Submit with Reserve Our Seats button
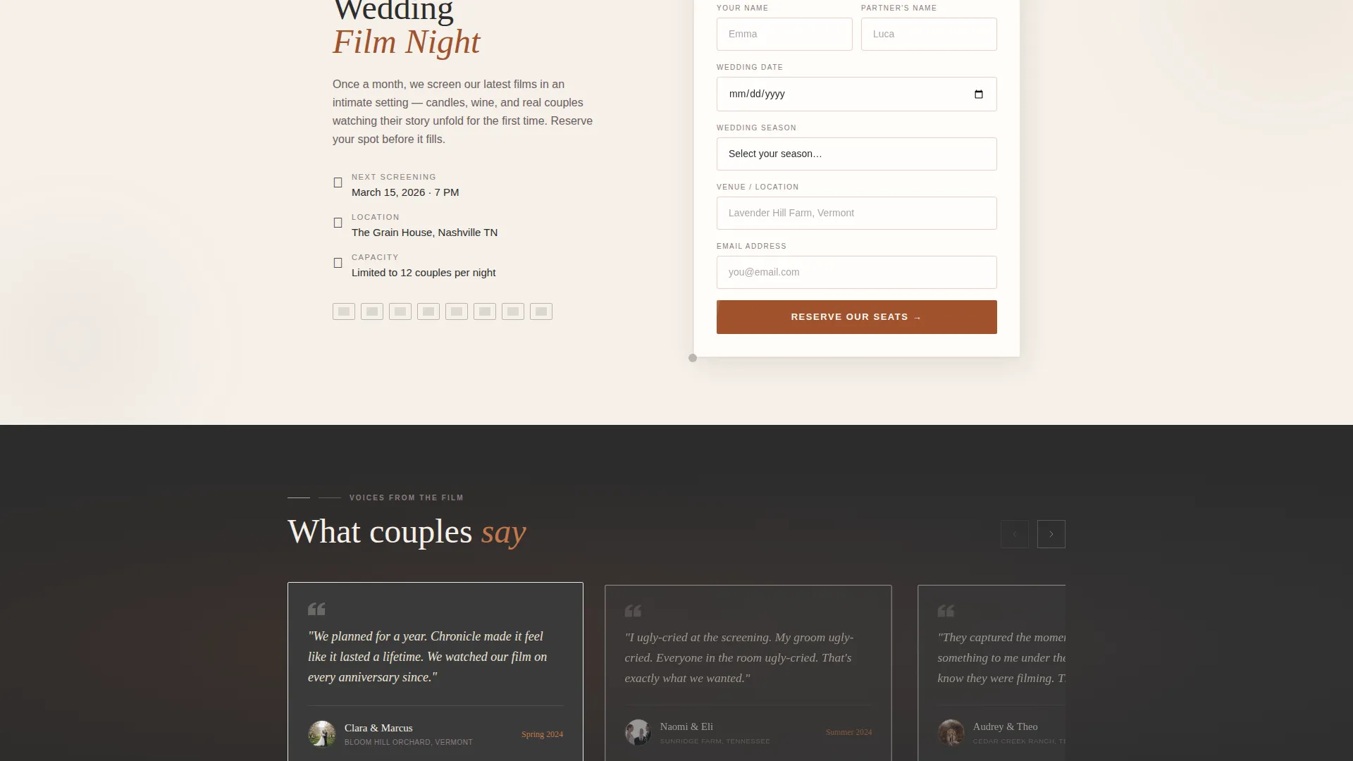This screenshot has height=761, width=1353. tap(857, 317)
